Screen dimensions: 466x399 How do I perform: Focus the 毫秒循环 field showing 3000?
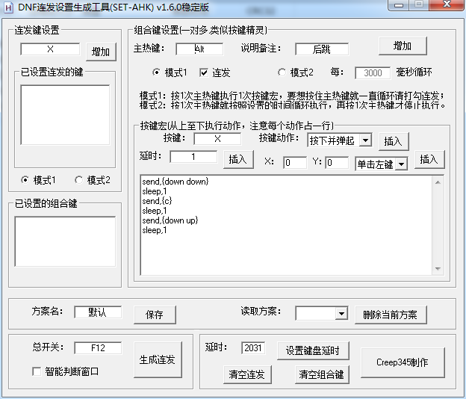point(373,72)
